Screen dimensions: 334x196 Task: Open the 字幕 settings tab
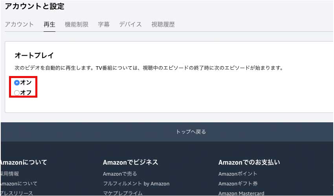click(x=104, y=24)
